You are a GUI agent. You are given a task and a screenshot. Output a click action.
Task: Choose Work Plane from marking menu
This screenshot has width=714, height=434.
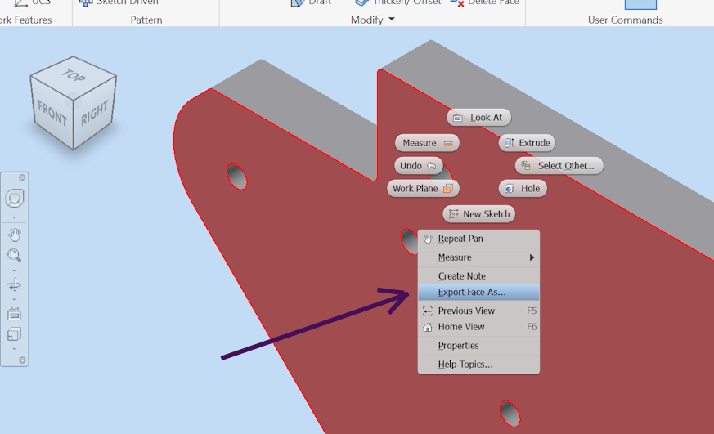point(423,189)
